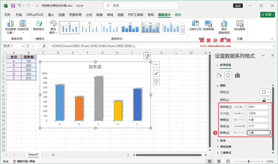Close the Format Data Series pane
This screenshot has height=164, width=278.
(273, 55)
